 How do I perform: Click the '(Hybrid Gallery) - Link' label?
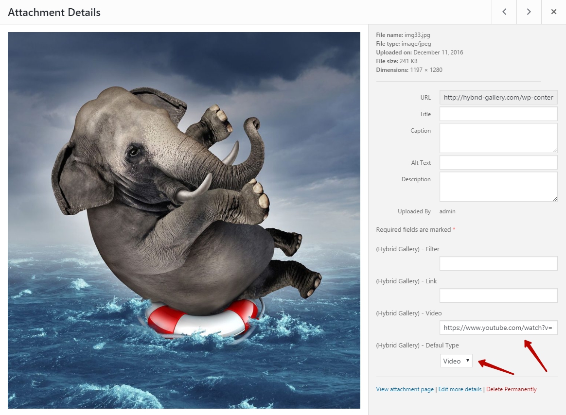coord(407,281)
